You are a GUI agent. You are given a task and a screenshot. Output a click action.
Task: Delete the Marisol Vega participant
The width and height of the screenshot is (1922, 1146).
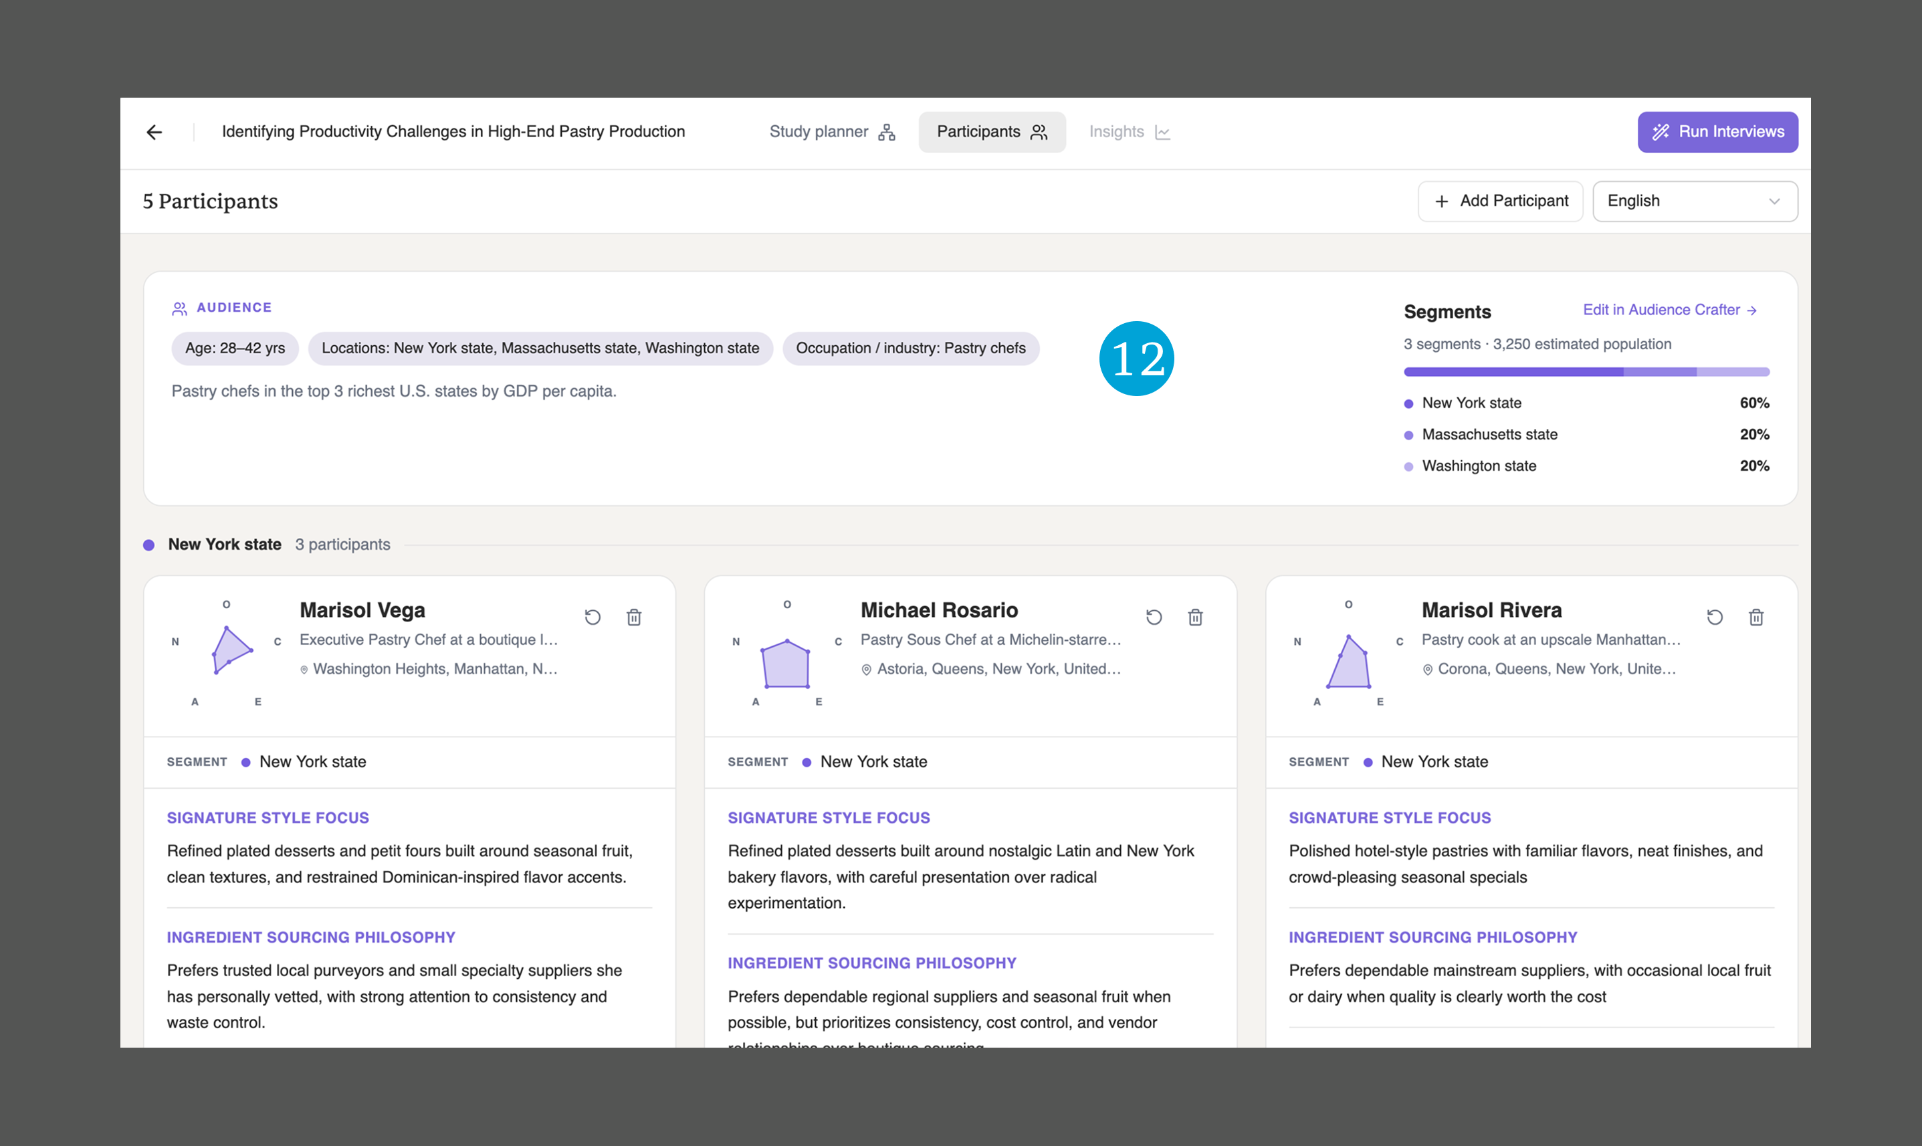click(x=634, y=617)
